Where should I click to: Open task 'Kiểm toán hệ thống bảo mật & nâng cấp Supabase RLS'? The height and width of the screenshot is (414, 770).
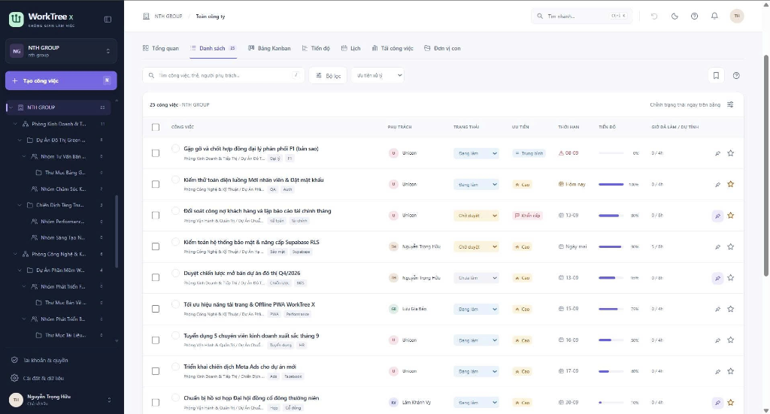point(251,243)
